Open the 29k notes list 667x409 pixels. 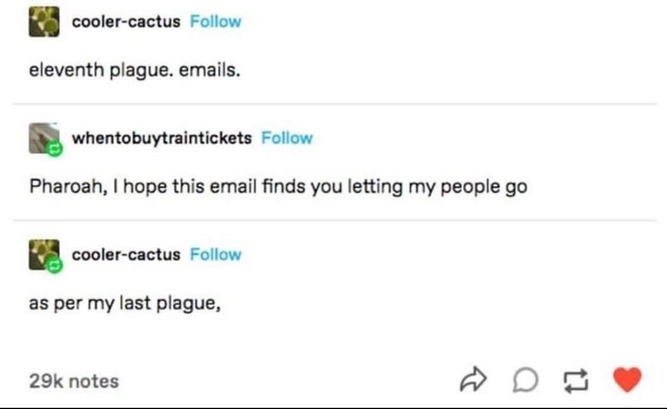[x=74, y=381]
